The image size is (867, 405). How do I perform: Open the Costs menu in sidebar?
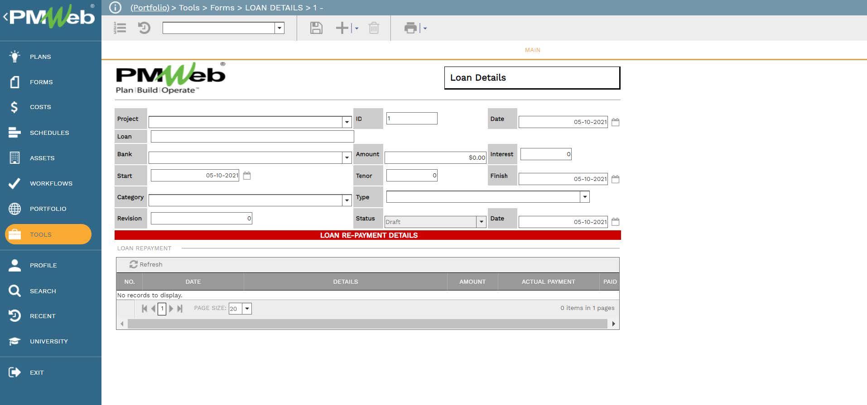(x=40, y=107)
